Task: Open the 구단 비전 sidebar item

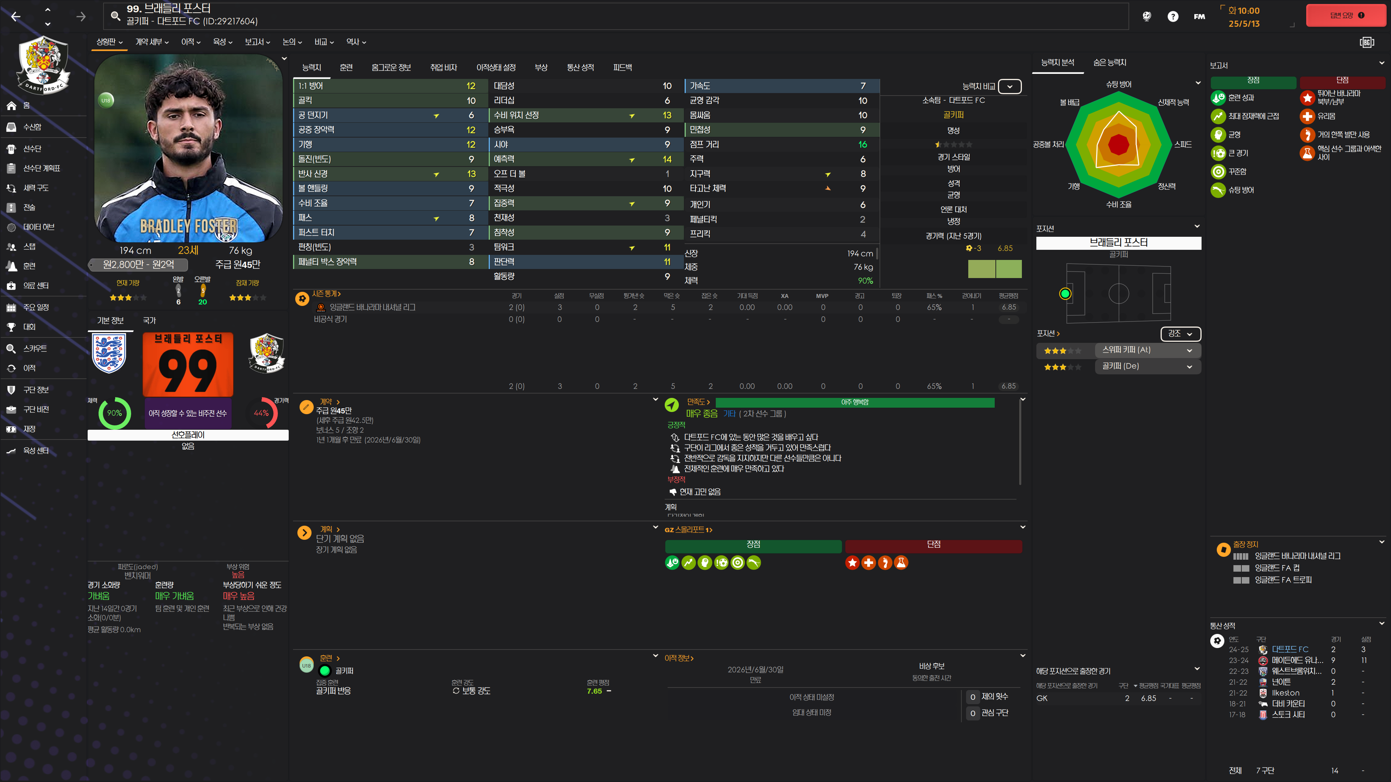Action: pos(35,409)
